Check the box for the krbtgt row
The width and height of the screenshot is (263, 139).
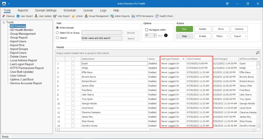[73, 68]
